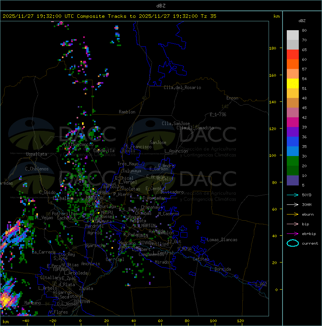This screenshot has width=322, height=326.
Task: Click the Manzano label
Action: click(33, 303)
